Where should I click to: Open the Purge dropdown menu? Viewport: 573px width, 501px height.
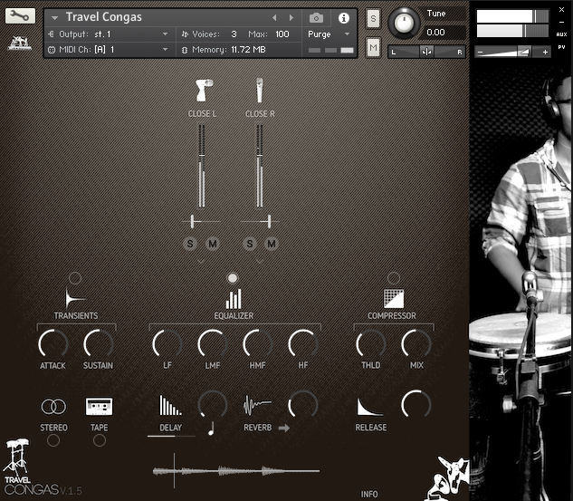[329, 34]
